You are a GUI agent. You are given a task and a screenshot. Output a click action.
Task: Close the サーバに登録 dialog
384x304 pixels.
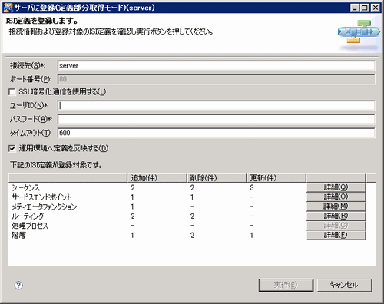pos(376,8)
